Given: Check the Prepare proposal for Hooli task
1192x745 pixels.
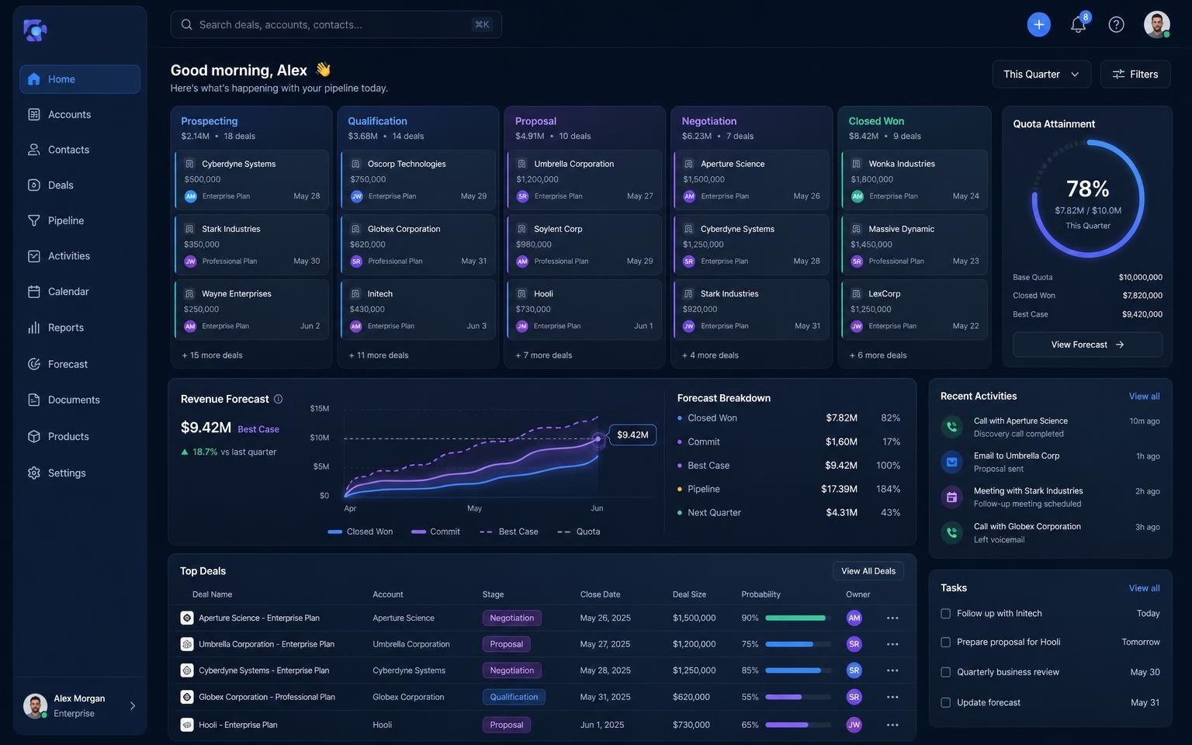Looking at the screenshot, I should click(945, 643).
